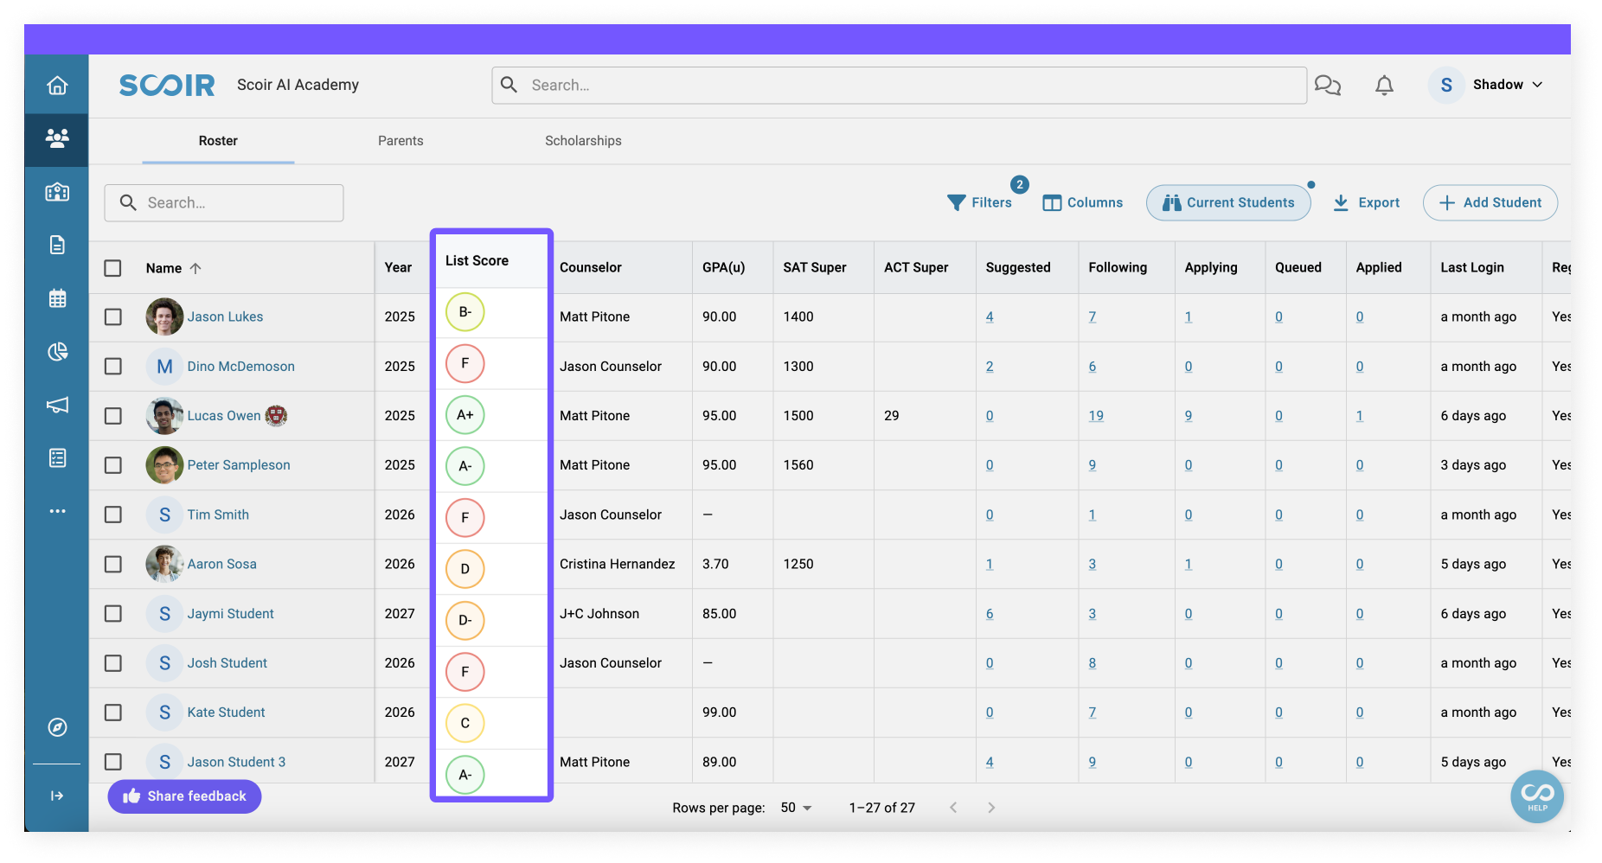The image size is (1602, 863).
Task: Click the Add Student button
Action: pyautogui.click(x=1490, y=202)
